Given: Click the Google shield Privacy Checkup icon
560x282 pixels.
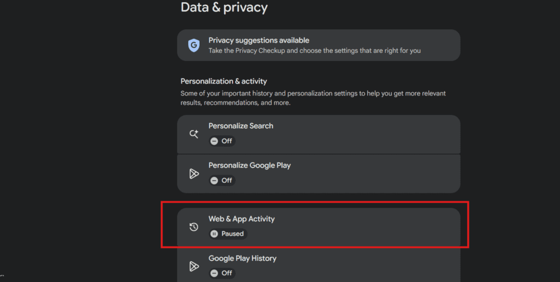Looking at the screenshot, I should point(194,45).
